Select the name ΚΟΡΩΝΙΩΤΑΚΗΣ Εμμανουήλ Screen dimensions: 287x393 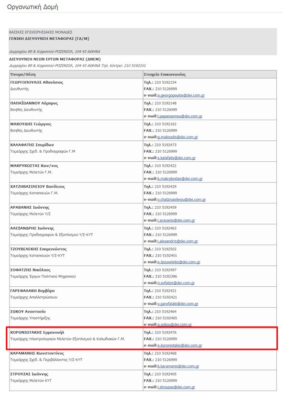click(37, 332)
